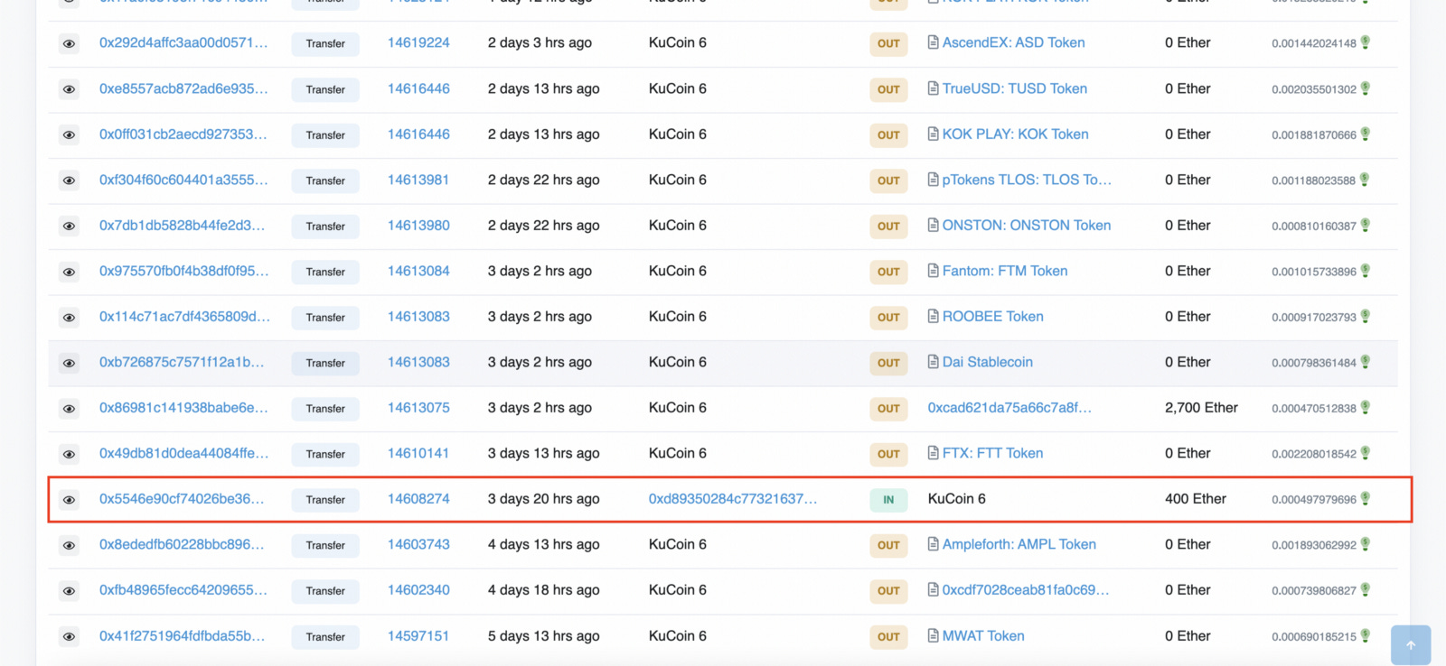Open transaction hash 0x292d4affc3aa00d0571

[x=183, y=42]
